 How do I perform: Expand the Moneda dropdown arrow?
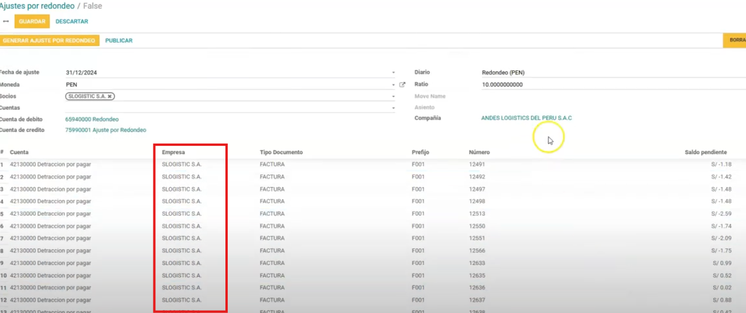[x=393, y=85]
